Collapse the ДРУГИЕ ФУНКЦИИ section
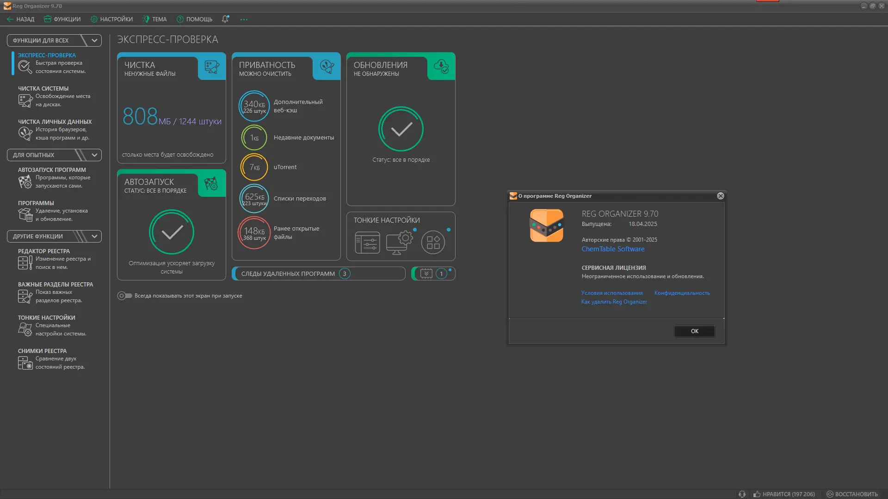888x499 pixels. [x=94, y=236]
